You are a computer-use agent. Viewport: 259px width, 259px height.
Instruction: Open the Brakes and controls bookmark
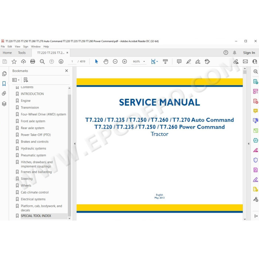pos(35,142)
